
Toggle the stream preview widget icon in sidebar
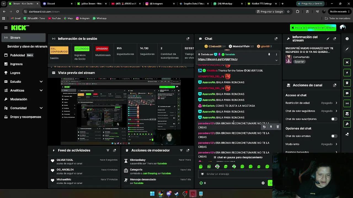(x=347, y=62)
